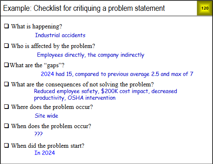Check the 'What is happening?' checkbox
The width and height of the screenshot is (213, 164).
coord(6,26)
